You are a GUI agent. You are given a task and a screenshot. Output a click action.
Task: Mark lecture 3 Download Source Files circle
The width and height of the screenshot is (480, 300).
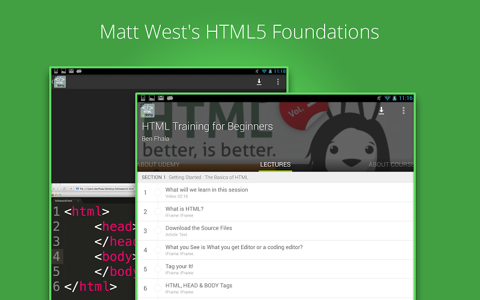[158, 231]
